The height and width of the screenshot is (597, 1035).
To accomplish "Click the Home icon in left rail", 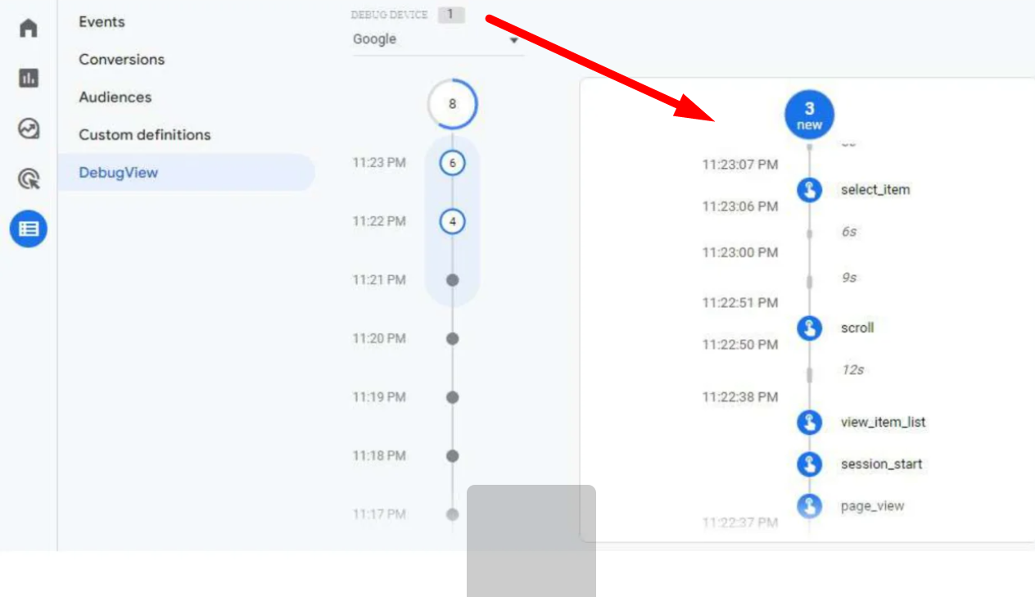I will click(29, 28).
